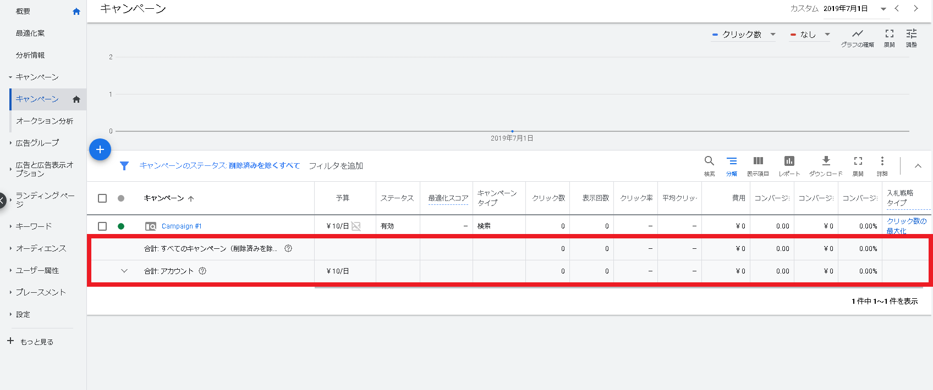Check the Campaign #1 row checkbox
The height and width of the screenshot is (390, 933).
tap(102, 226)
